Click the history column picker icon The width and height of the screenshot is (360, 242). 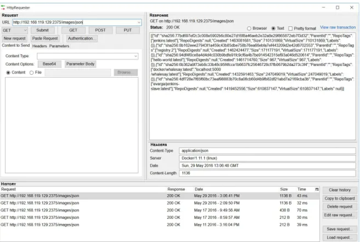[x=317, y=189]
